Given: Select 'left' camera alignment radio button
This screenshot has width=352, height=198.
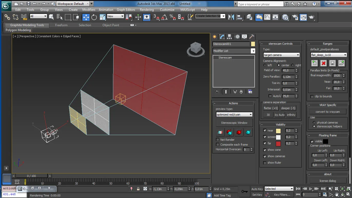Looking at the screenshot, I should (x=265, y=65).
